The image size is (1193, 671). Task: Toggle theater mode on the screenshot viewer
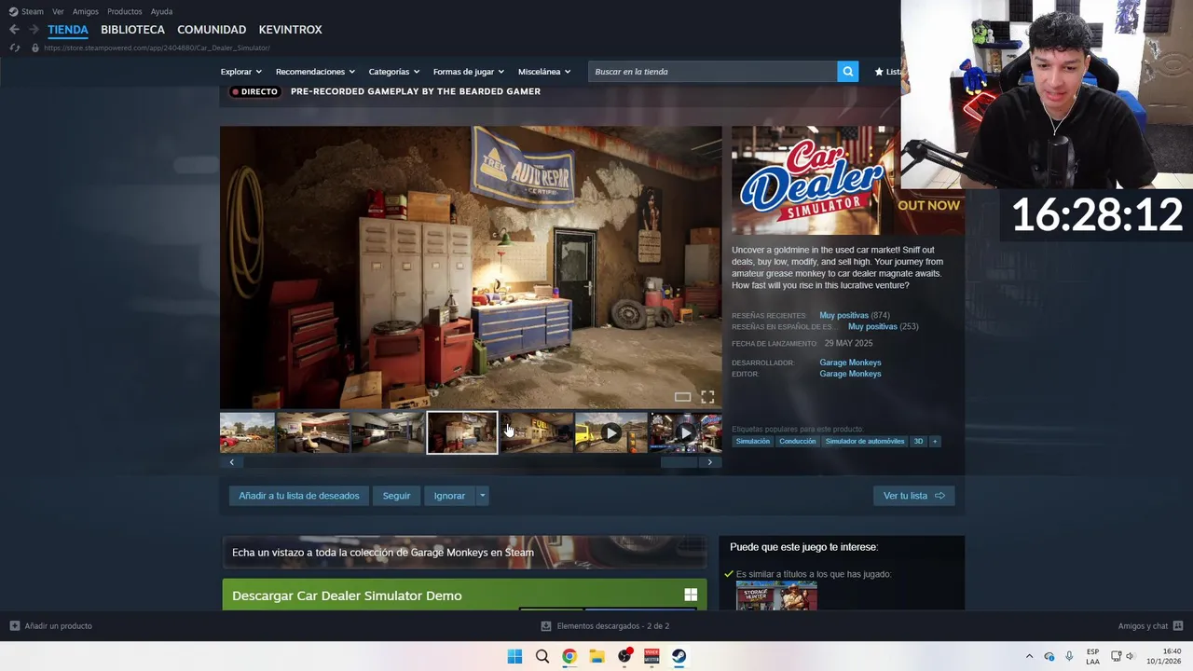tap(683, 397)
